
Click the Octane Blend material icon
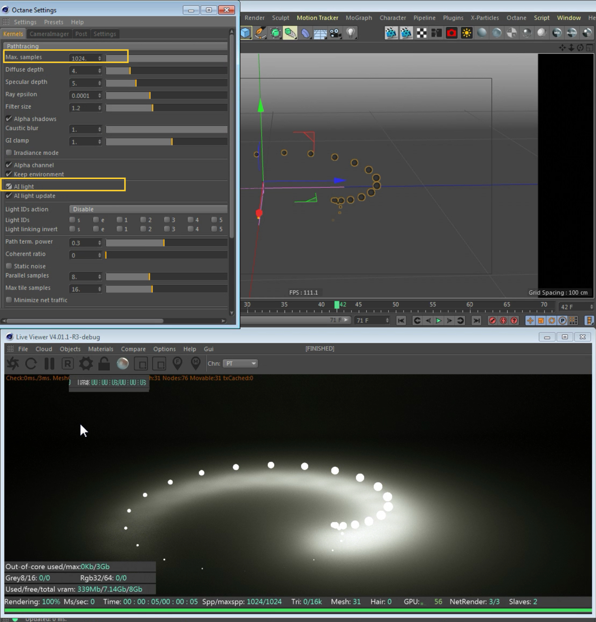coord(572,33)
